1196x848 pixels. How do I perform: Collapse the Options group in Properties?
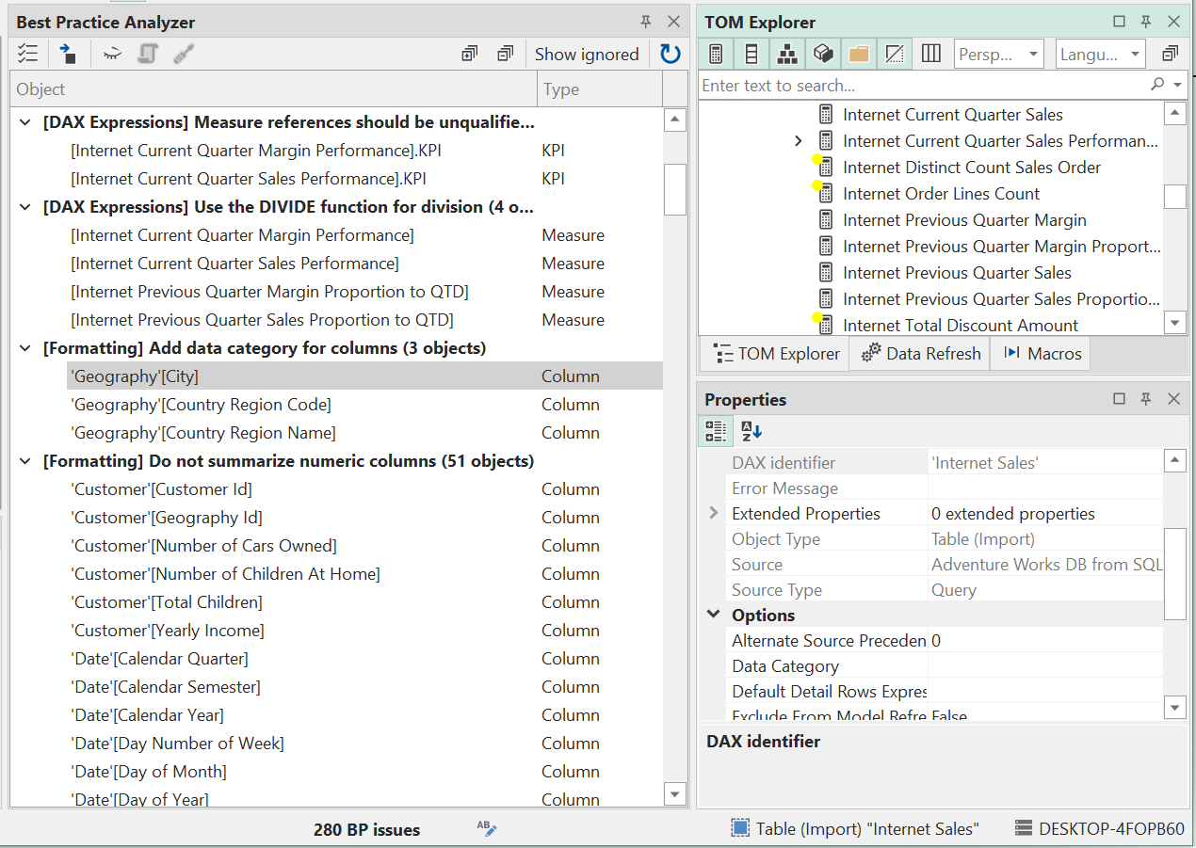point(713,614)
